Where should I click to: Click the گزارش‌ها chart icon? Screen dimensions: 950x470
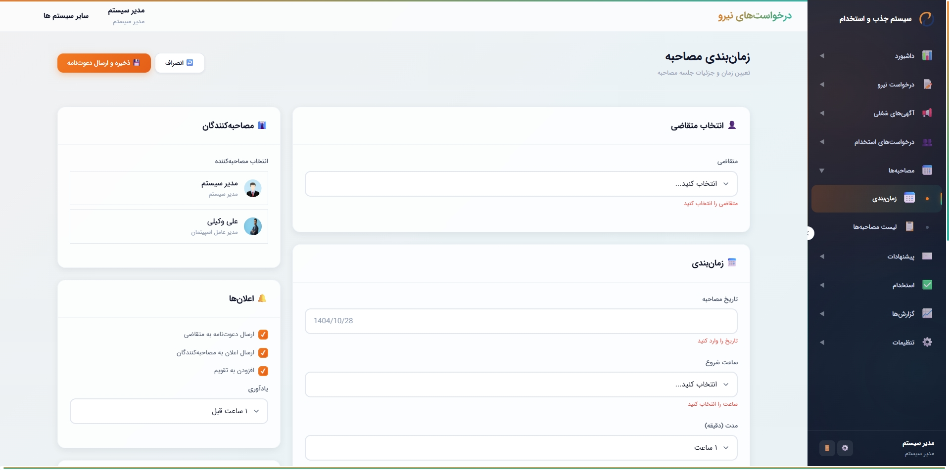click(x=927, y=313)
